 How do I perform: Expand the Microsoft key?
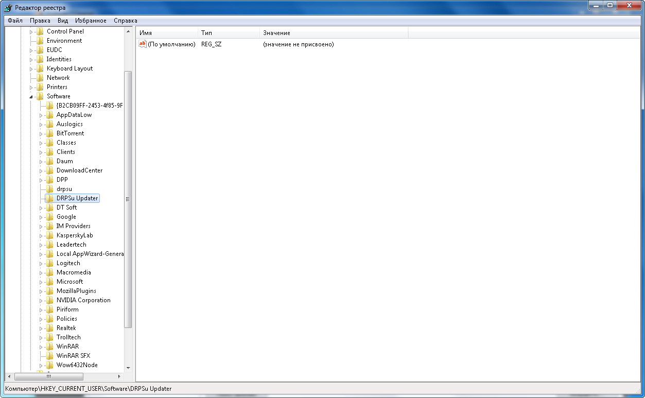41,282
